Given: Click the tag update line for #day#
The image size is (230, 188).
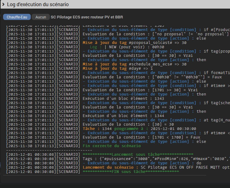Looking at the screenshot, I should pos(118,69).
